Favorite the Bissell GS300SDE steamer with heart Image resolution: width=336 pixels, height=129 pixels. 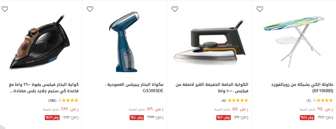(x=90, y=9)
